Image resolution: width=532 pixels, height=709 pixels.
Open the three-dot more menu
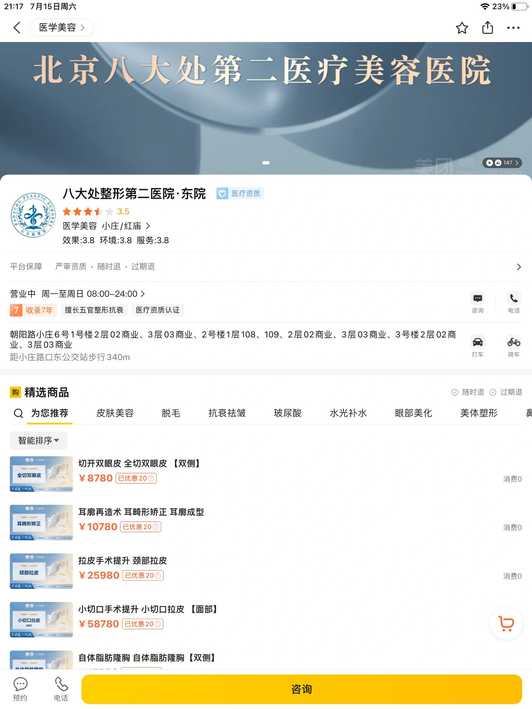513,28
